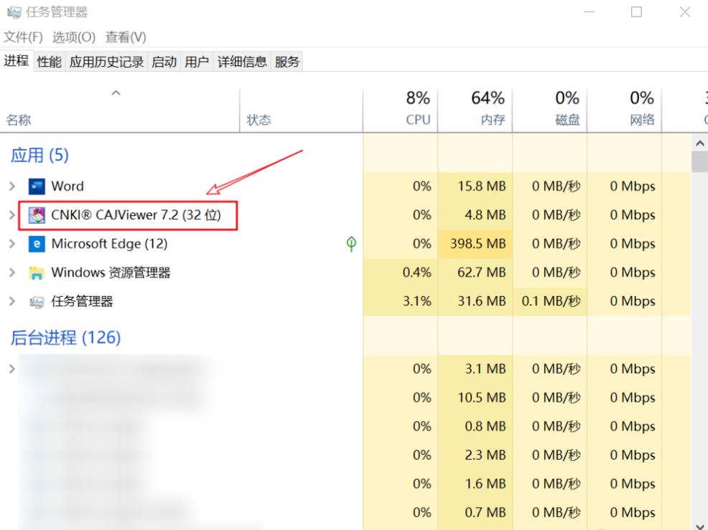The image size is (708, 530).
Task: Click the Windows 资源管理器 folder icon
Action: click(x=37, y=273)
